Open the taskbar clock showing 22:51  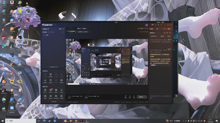[x=210, y=121]
